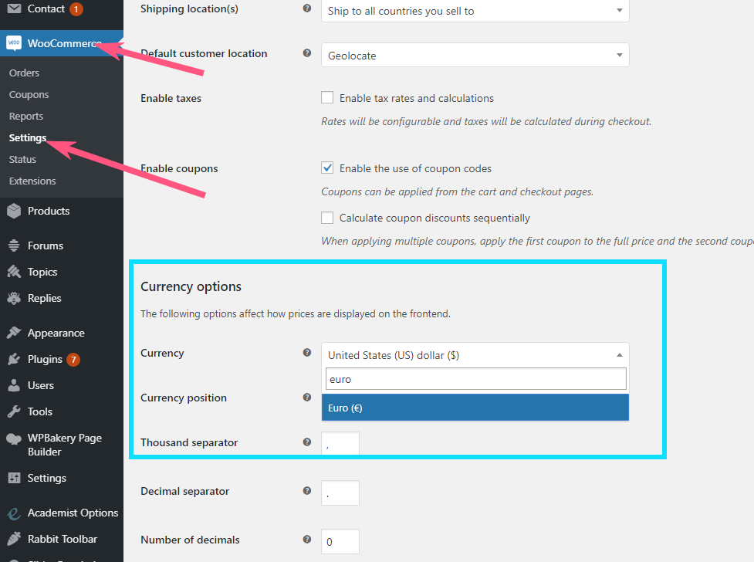Uncheck Enable the use of coupon codes

pos(327,168)
